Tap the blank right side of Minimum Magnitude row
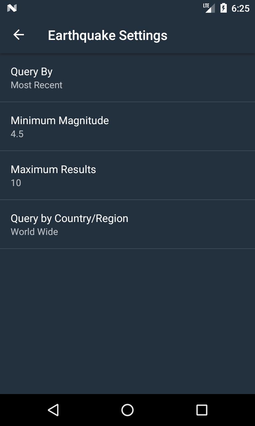The width and height of the screenshot is (255, 426). 199,126
